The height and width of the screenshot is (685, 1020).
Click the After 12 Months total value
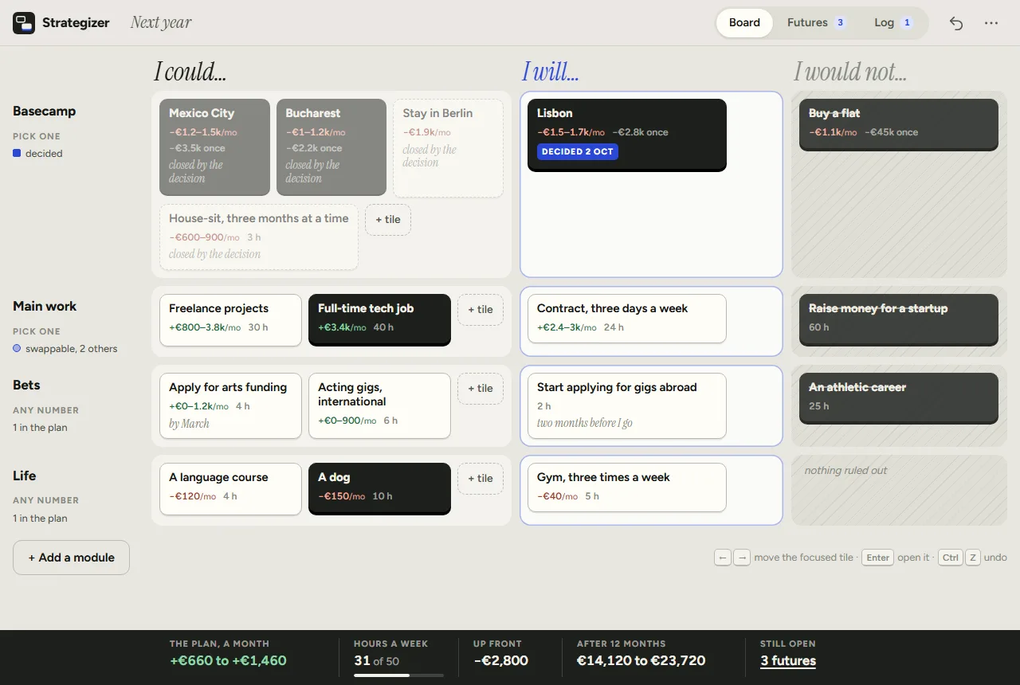tap(641, 660)
